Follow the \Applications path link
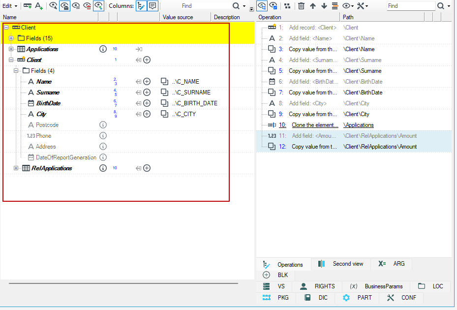This screenshot has height=310, width=457. point(359,125)
